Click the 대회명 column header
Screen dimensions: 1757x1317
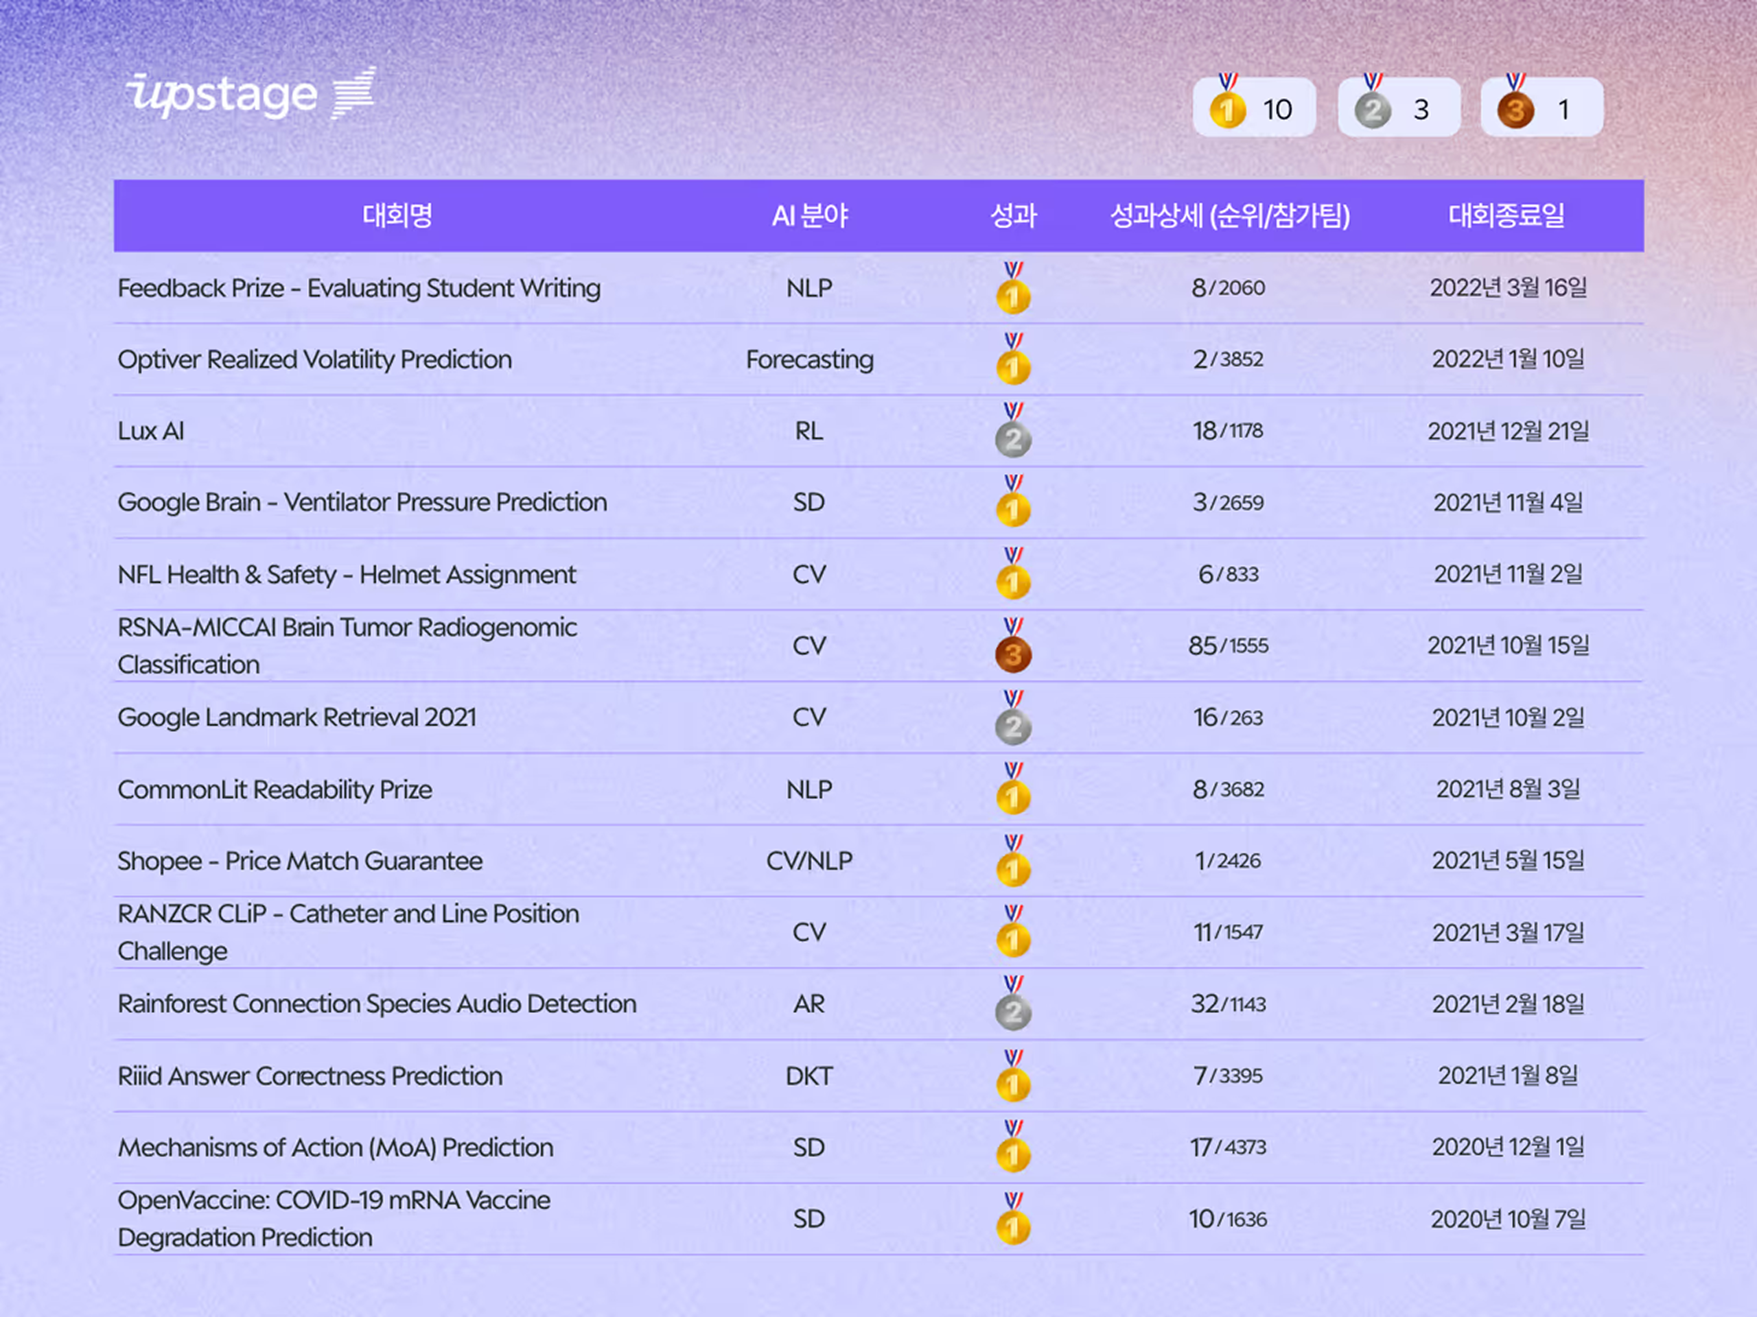(x=397, y=216)
